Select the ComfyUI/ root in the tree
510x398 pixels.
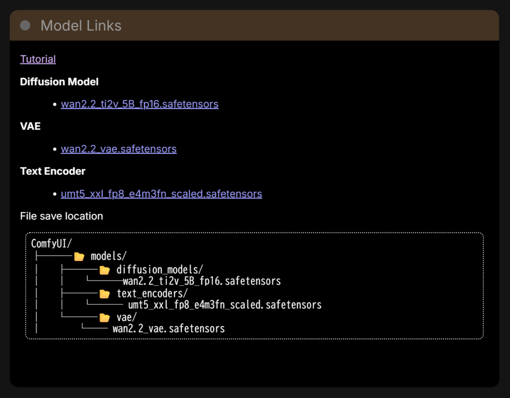click(x=51, y=244)
